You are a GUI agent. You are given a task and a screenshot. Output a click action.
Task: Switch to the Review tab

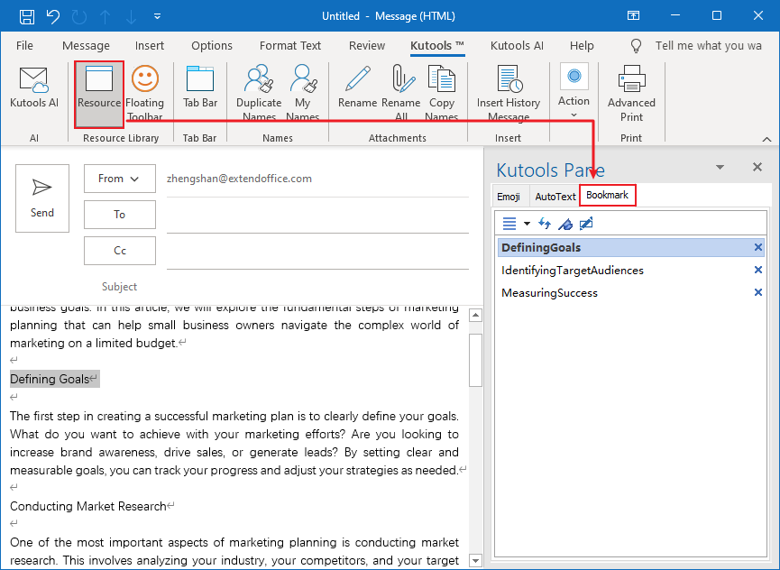367,46
